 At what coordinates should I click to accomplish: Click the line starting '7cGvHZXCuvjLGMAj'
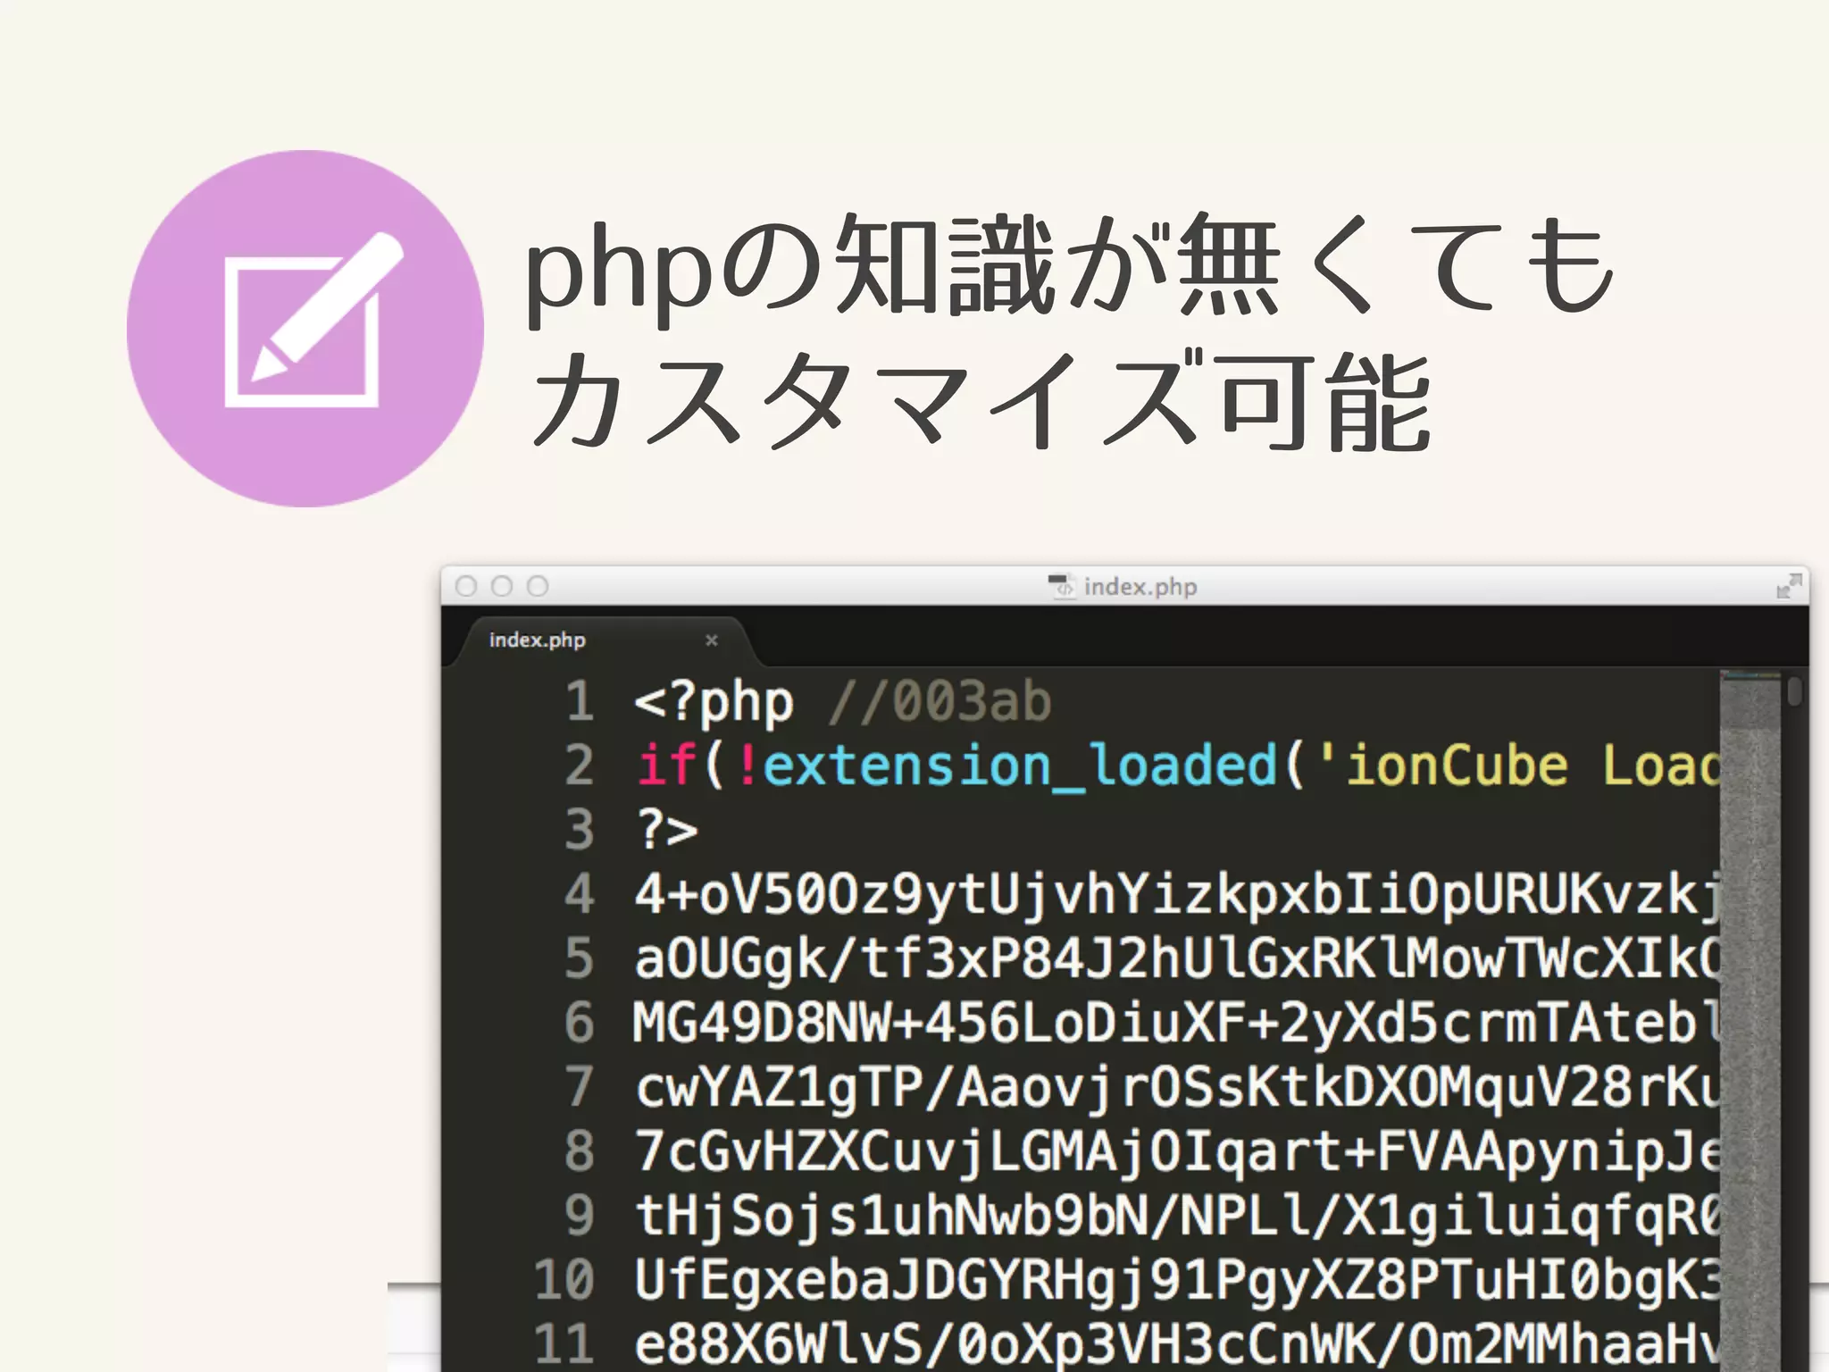[x=1176, y=1153]
